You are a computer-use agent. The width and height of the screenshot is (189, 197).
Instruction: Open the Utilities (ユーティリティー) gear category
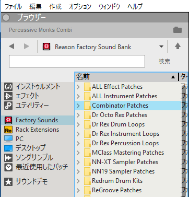pyautogui.click(x=8, y=106)
